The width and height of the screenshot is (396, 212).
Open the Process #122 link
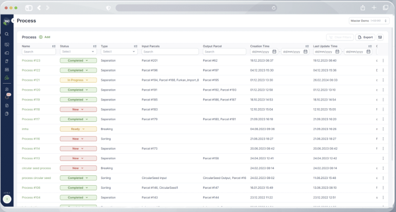(31, 70)
